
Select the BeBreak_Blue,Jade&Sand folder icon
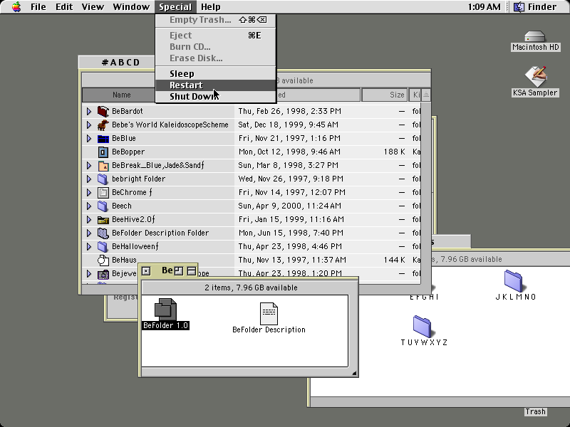click(x=103, y=165)
